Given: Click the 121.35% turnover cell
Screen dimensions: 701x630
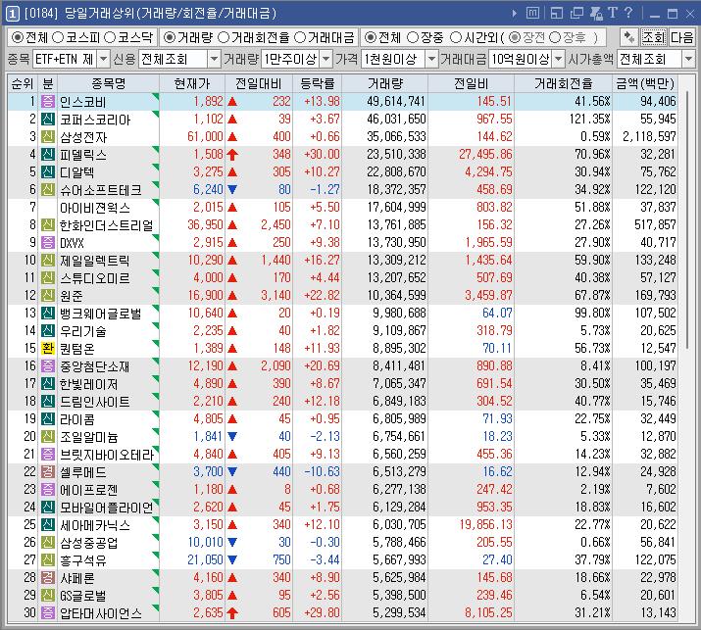Looking at the screenshot, I should [x=589, y=120].
